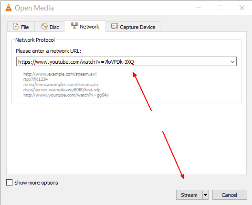252x205 pixels.
Task: Select the Network tab label
Action: point(89,27)
